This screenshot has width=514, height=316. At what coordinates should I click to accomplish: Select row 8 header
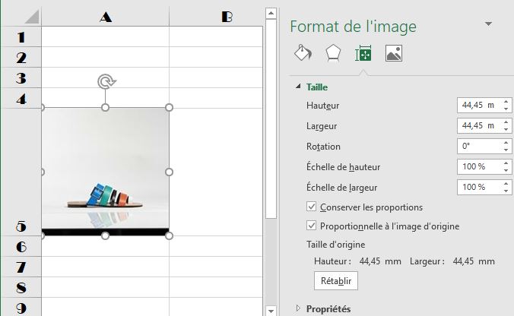pyautogui.click(x=21, y=287)
